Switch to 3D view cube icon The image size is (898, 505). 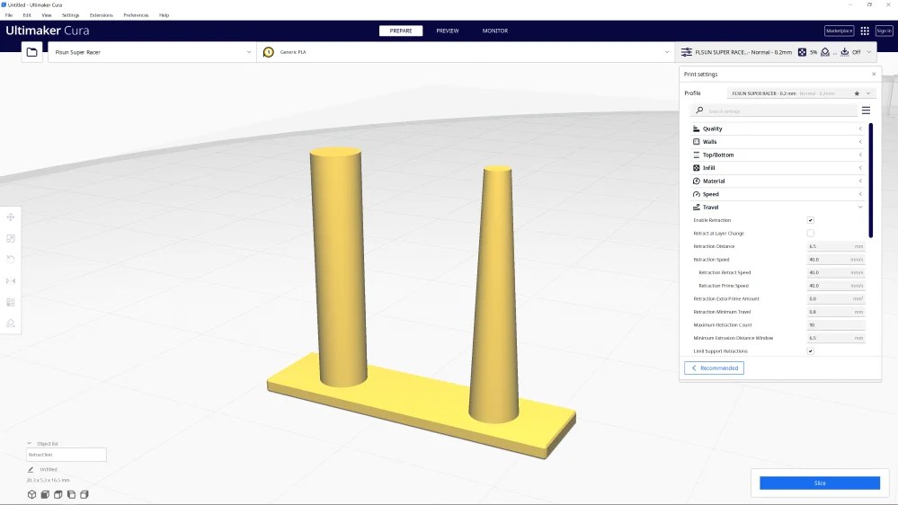[x=32, y=494]
